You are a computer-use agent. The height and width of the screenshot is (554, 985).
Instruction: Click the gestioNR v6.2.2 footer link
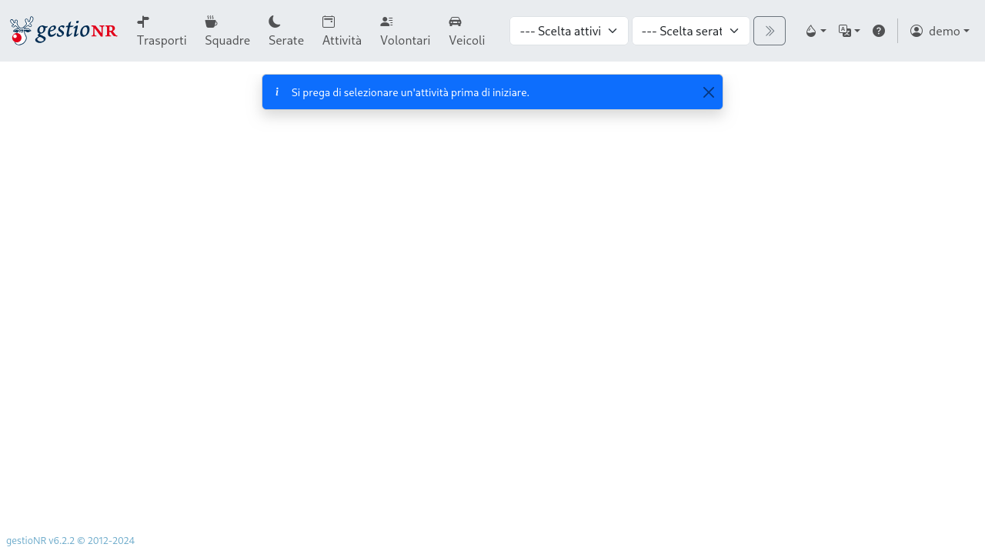click(70, 541)
